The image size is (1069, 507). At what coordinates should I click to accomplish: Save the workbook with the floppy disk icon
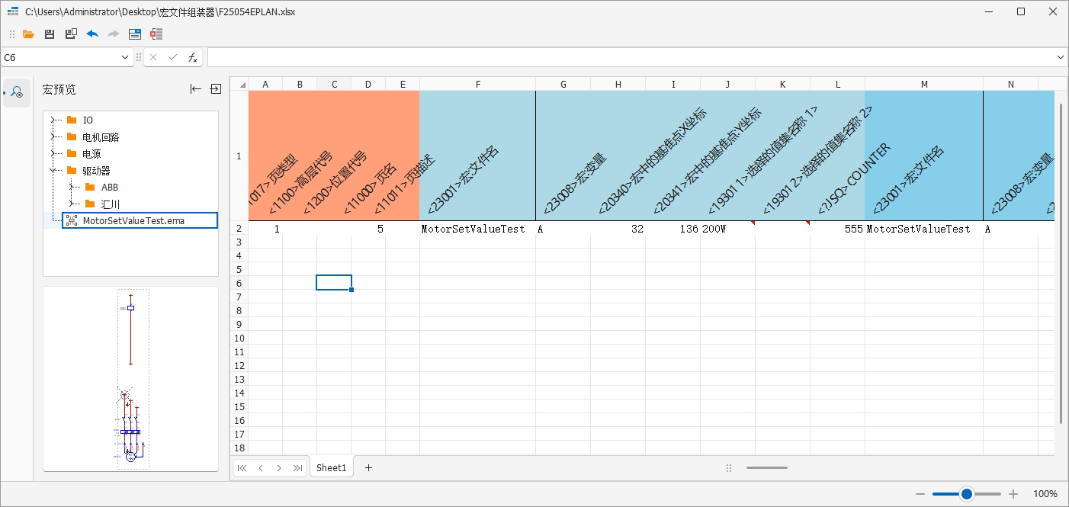pyautogui.click(x=50, y=34)
